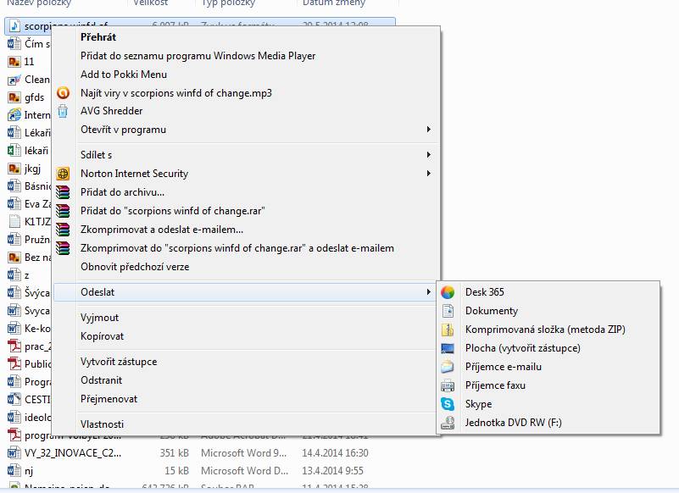Expand the Sdílet s submenu arrow
Screen dimensions: 679x493
429,154
